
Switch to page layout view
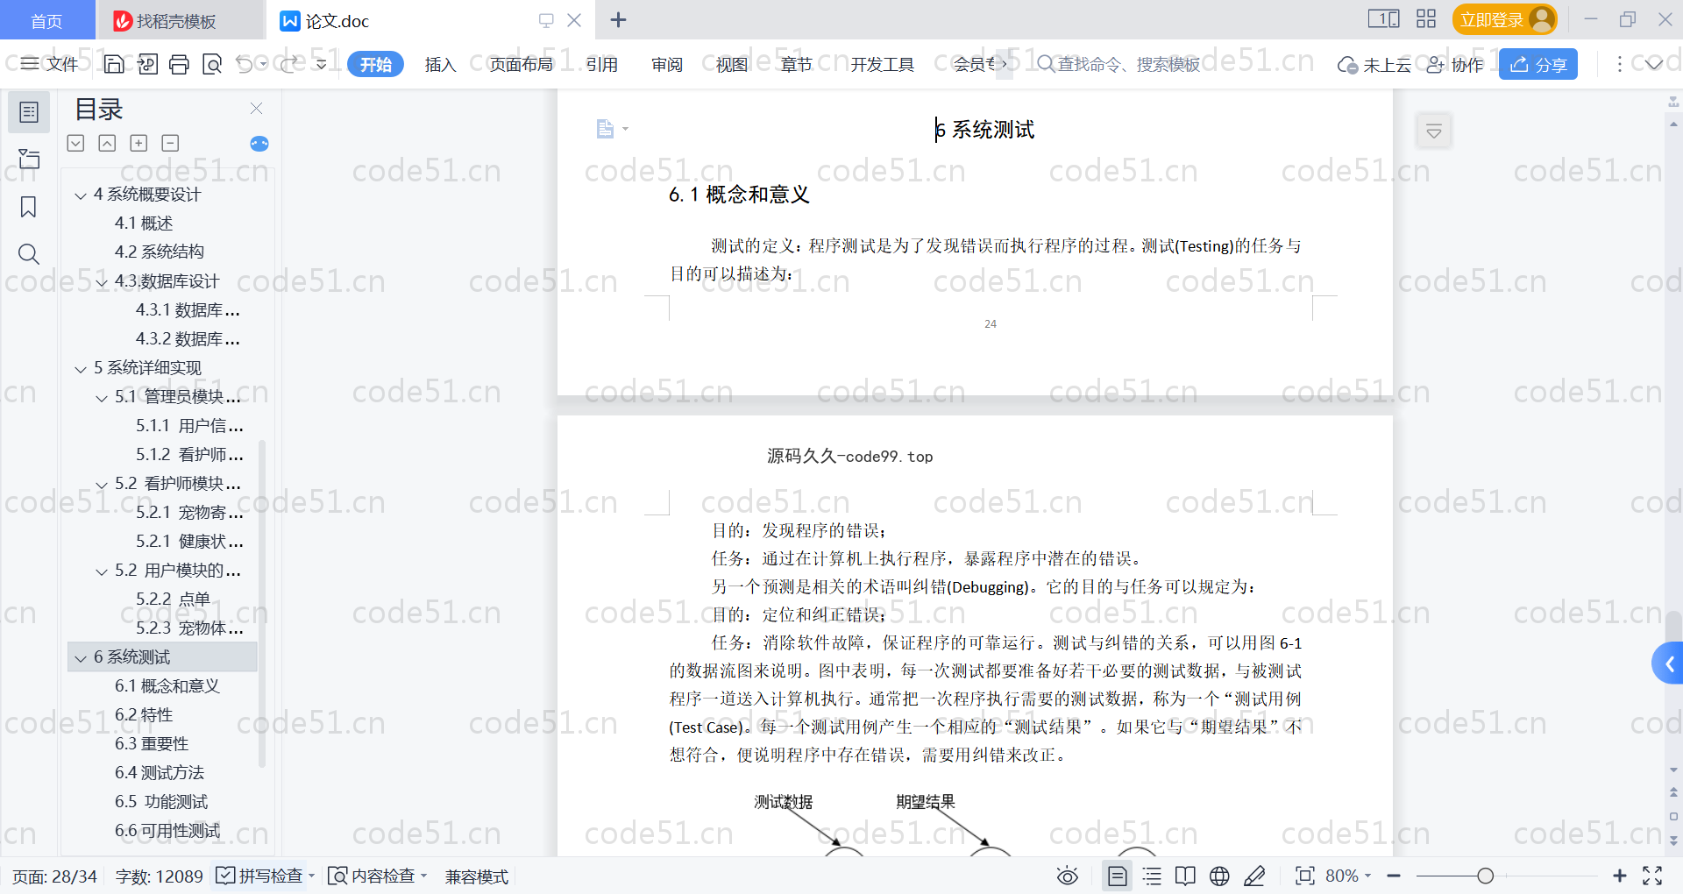[x=1117, y=876]
